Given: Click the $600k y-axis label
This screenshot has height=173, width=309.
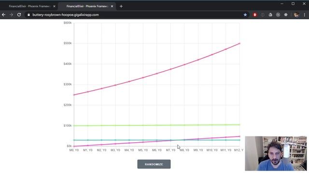Looking at the screenshot, I should [68, 23].
